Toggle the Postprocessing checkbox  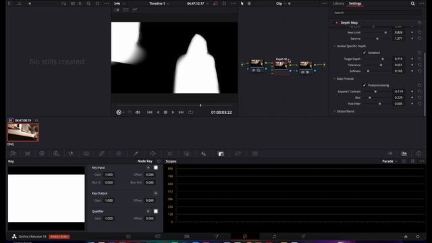coord(364,86)
